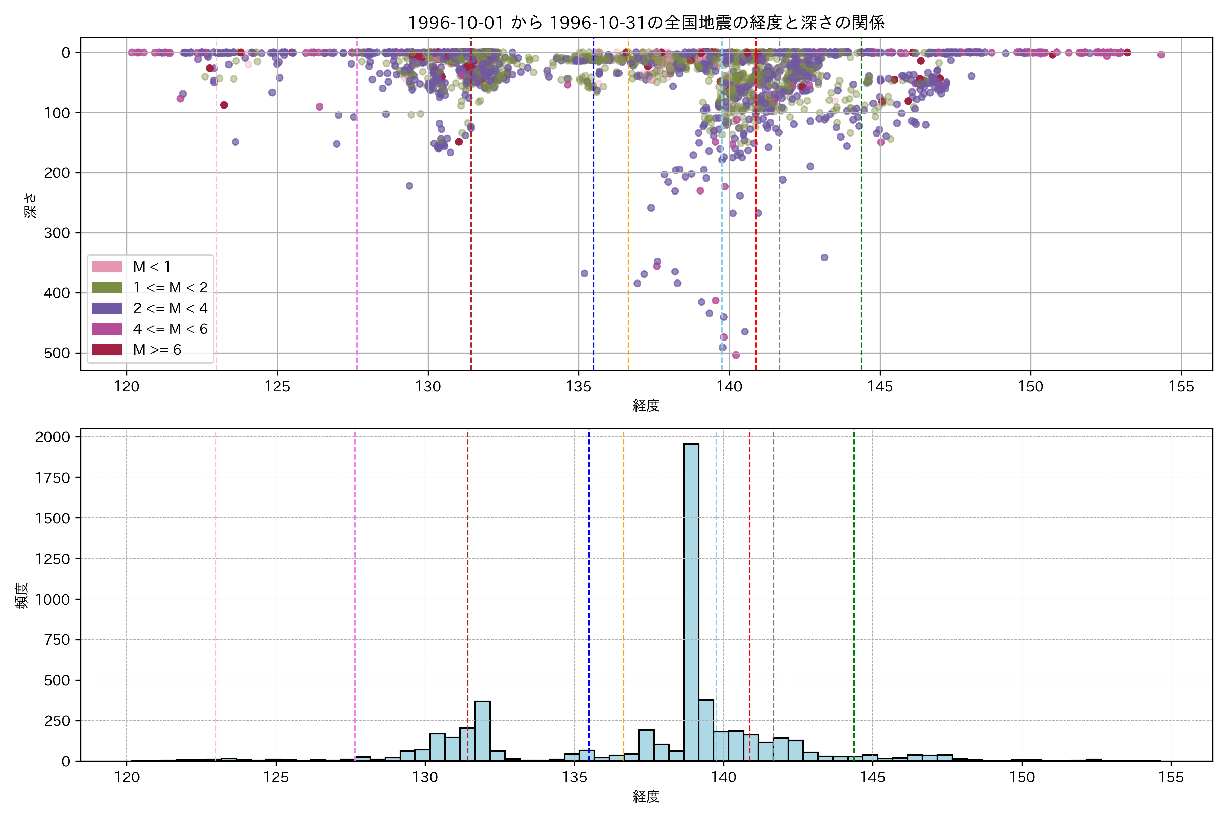The height and width of the screenshot is (819, 1228).
Task: Click the 2000 tick label on histogram y-axis
Action: [x=52, y=437]
